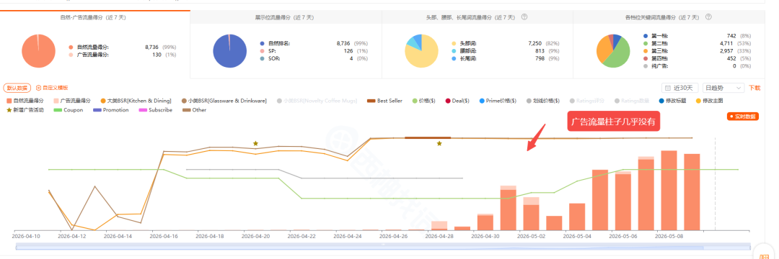Toggle 小类BSR[Glassware & Drinkware] series
Screen dimensions: 779x259
pos(224,101)
